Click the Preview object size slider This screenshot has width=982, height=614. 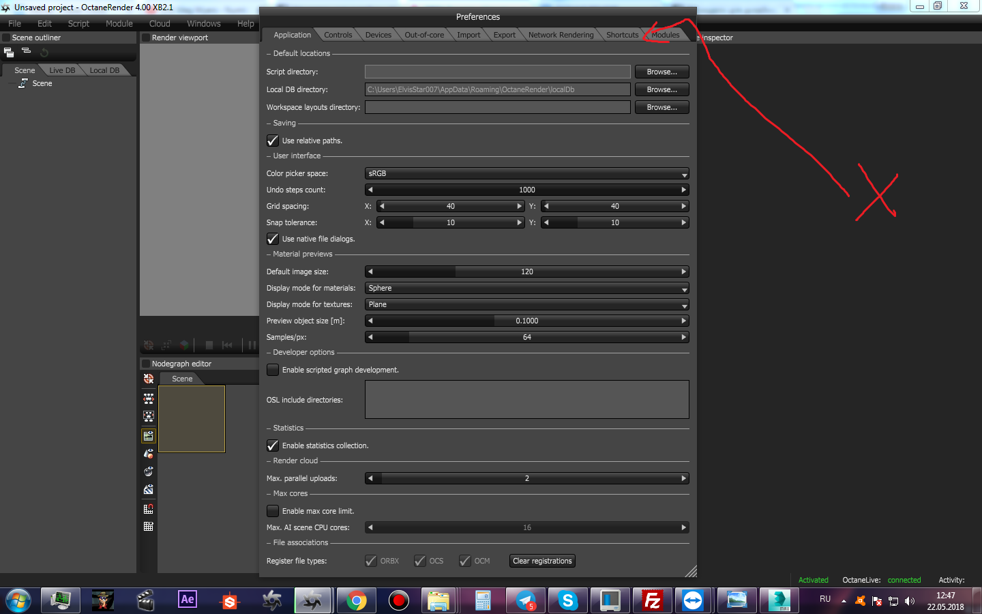point(527,321)
